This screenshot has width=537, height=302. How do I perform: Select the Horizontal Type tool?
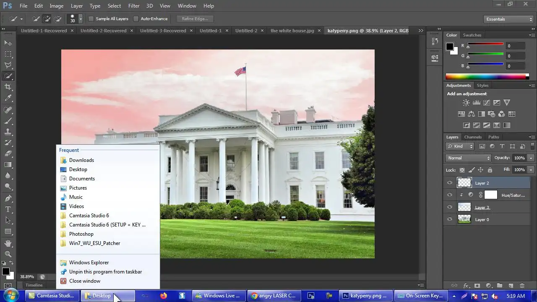pos(8,209)
